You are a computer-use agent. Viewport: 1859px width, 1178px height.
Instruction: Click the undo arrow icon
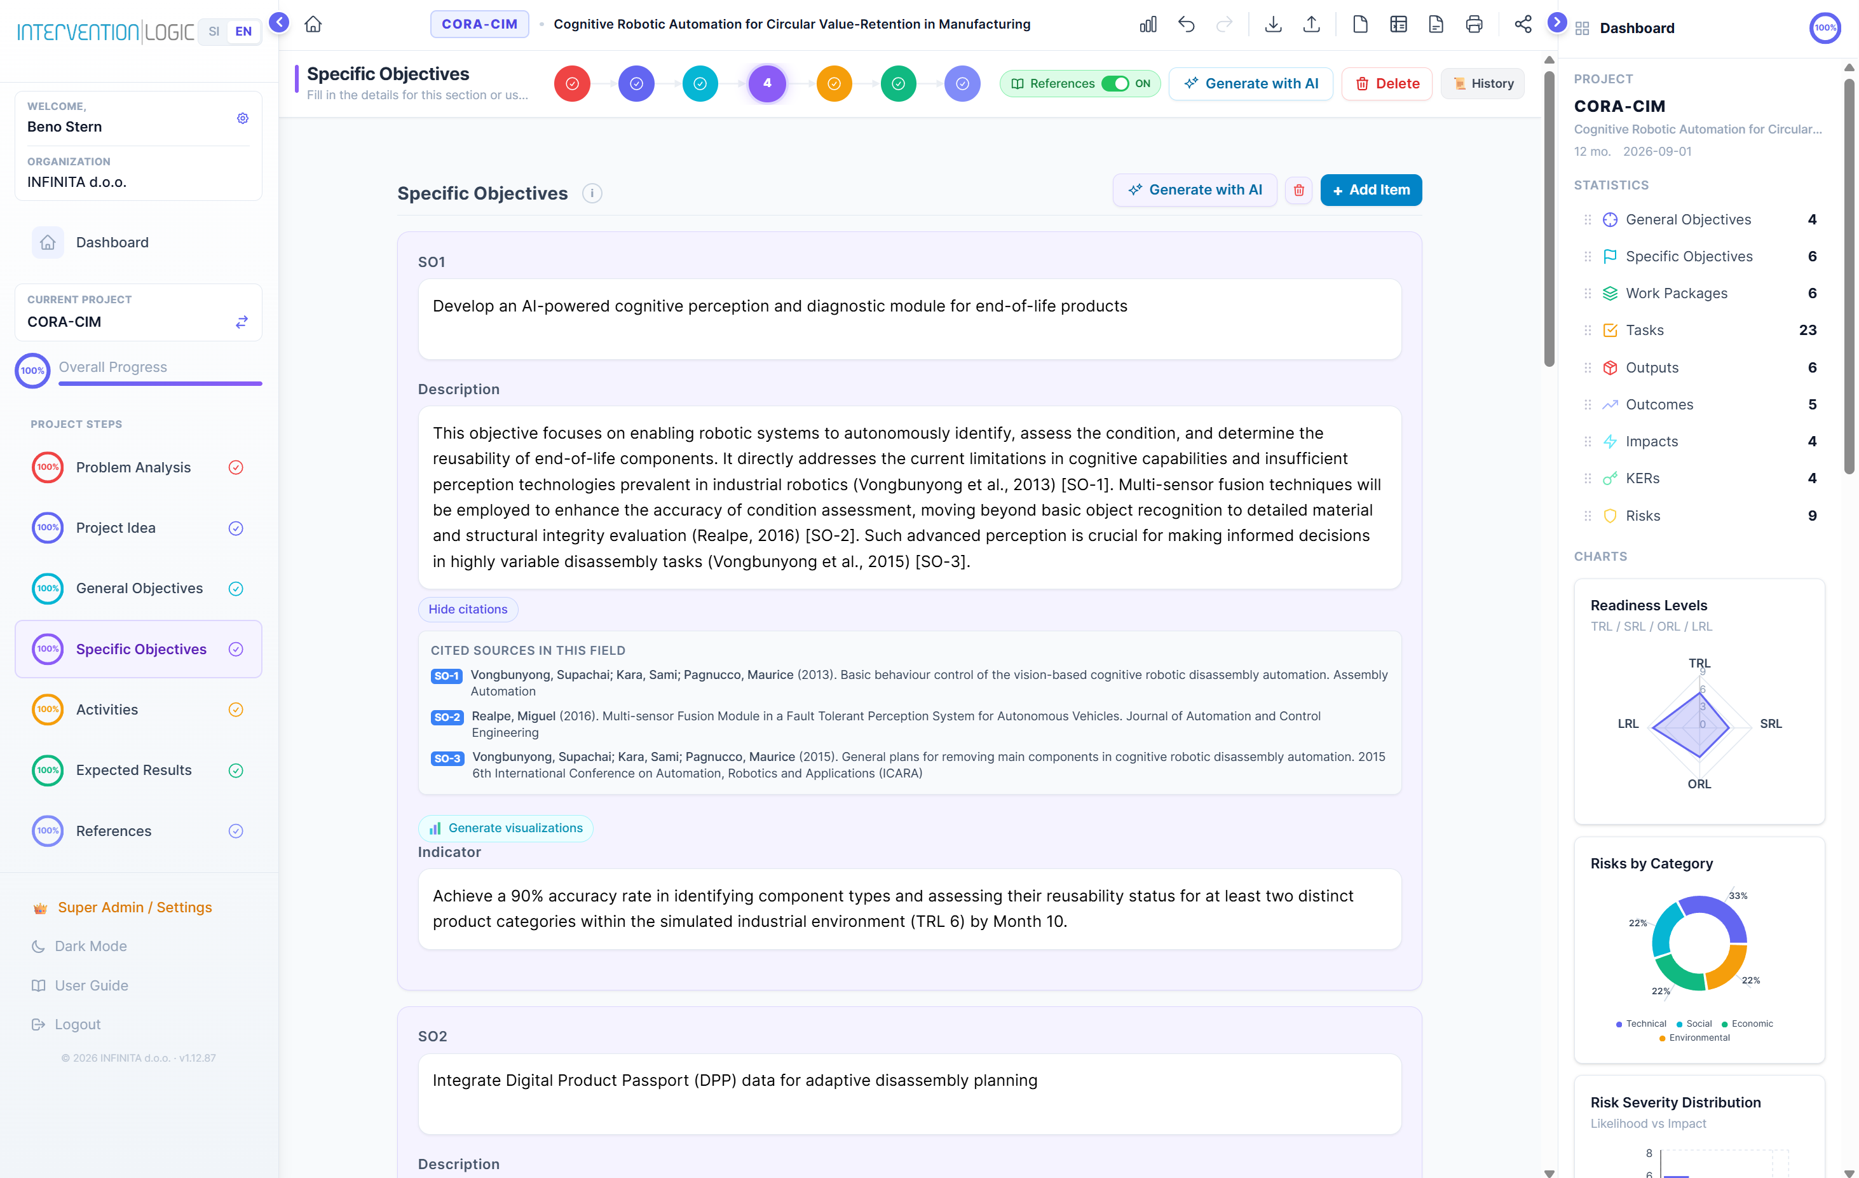pos(1186,25)
